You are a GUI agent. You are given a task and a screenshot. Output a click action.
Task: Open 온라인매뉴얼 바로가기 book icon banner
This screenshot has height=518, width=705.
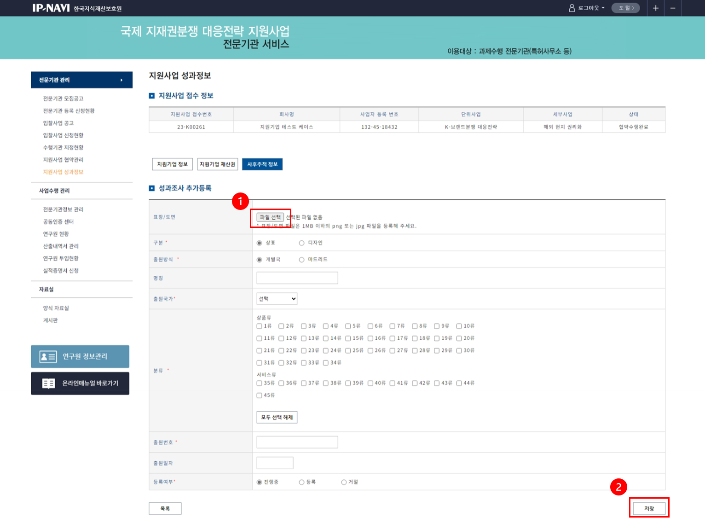click(80, 383)
